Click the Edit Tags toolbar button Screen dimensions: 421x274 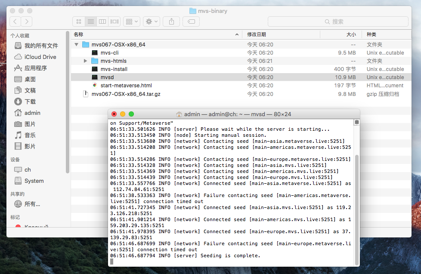point(191,22)
